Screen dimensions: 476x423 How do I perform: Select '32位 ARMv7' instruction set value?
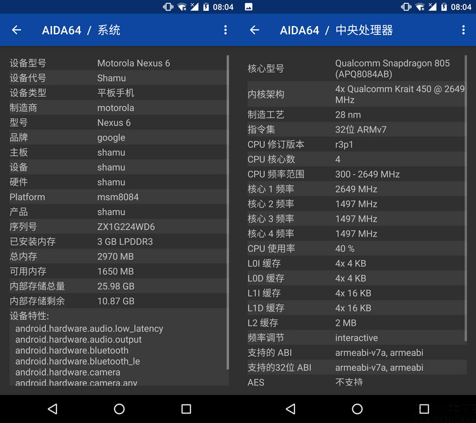[x=360, y=129]
